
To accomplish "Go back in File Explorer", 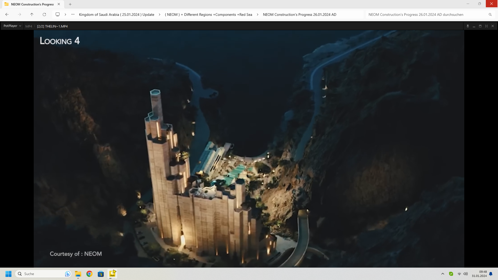I will click(7, 15).
